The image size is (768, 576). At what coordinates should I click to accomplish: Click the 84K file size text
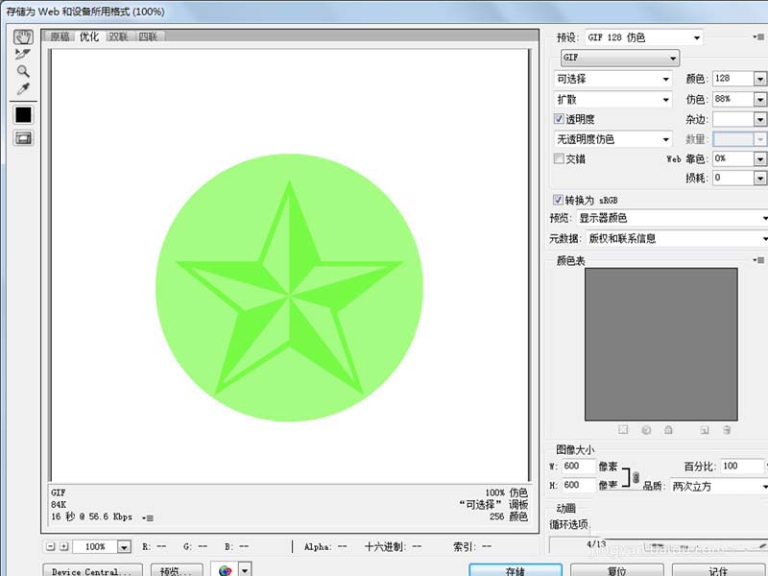(59, 505)
